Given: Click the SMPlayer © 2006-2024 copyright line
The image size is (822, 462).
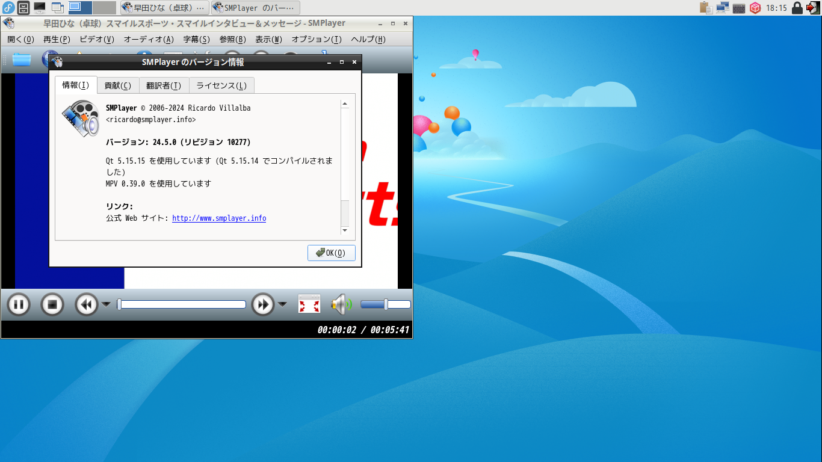Looking at the screenshot, I should coord(178,108).
